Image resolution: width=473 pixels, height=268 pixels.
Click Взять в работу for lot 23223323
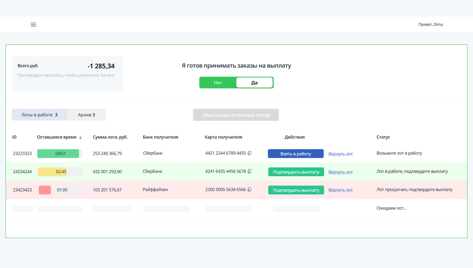(x=296, y=154)
